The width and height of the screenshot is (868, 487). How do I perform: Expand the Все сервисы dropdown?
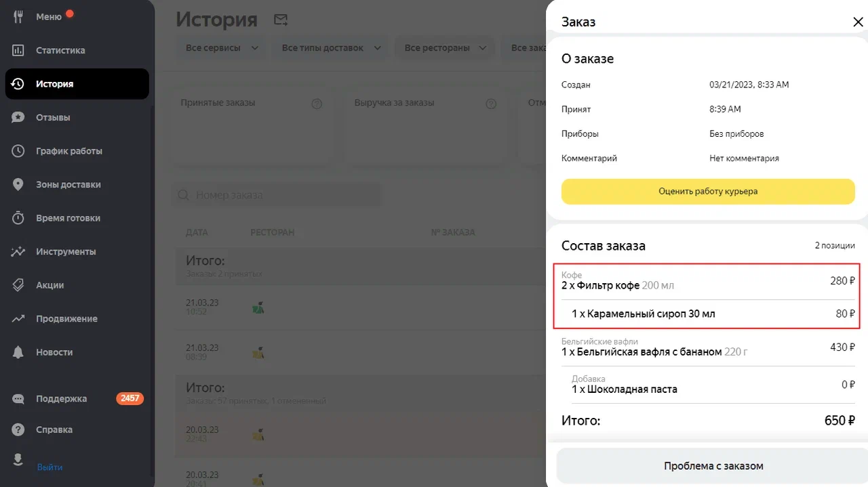[x=222, y=48]
